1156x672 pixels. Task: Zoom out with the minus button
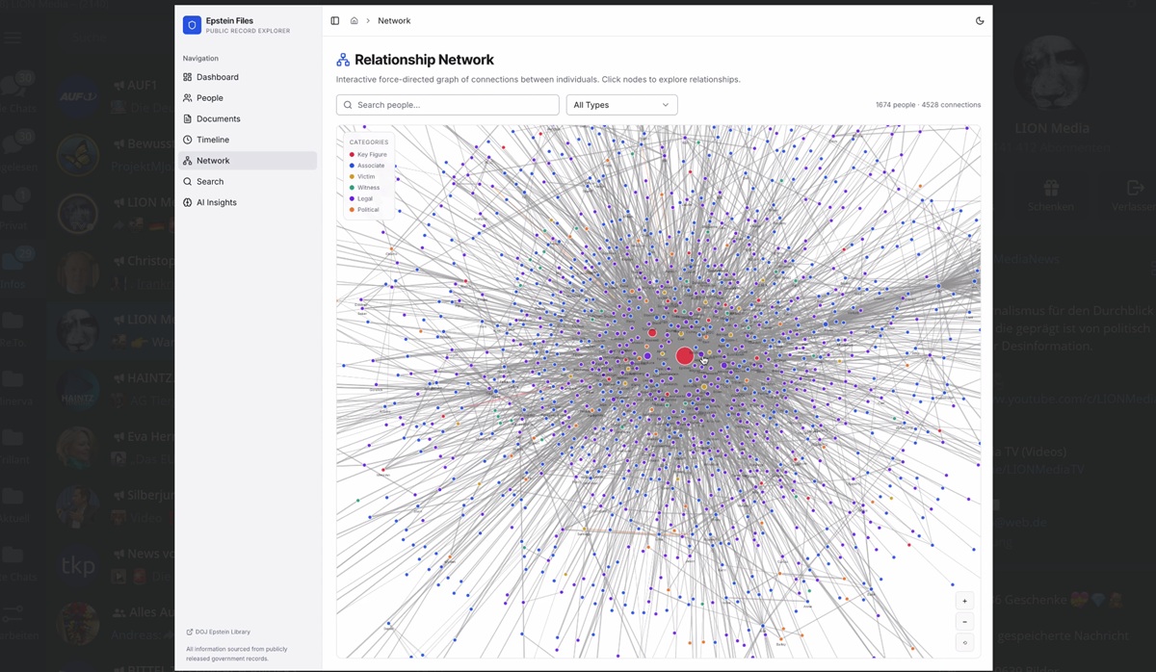(x=964, y=622)
